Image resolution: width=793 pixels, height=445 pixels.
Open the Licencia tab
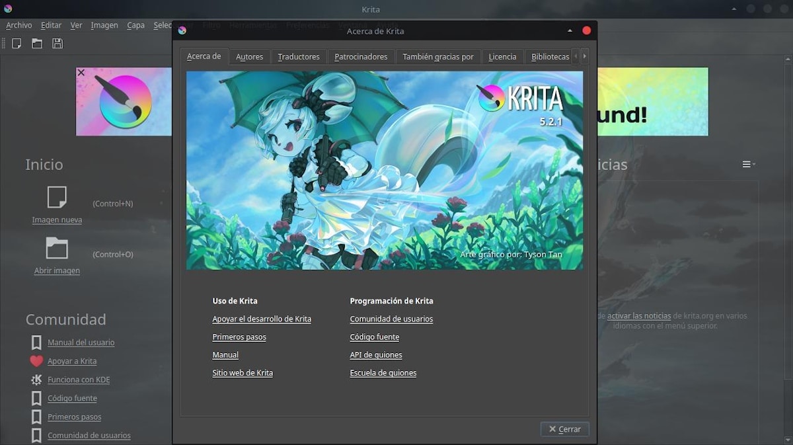[502, 57]
